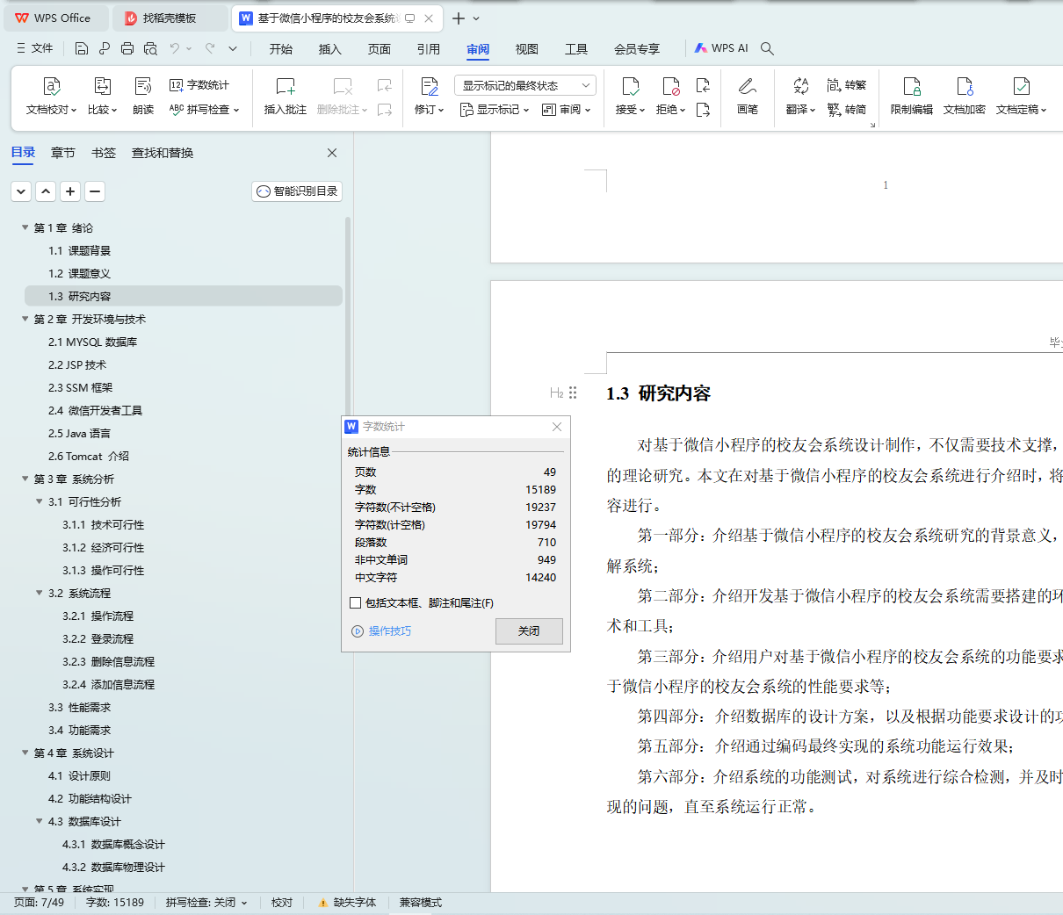1063x915 pixels.
Task: Open quick toolbar customize dropdown arrow
Action: (233, 48)
